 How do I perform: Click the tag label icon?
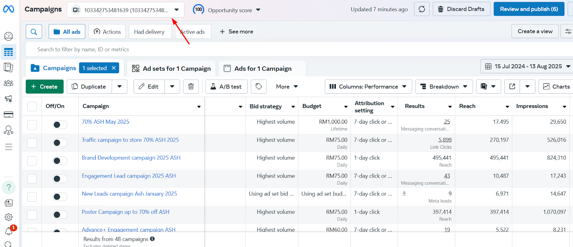[x=259, y=87]
